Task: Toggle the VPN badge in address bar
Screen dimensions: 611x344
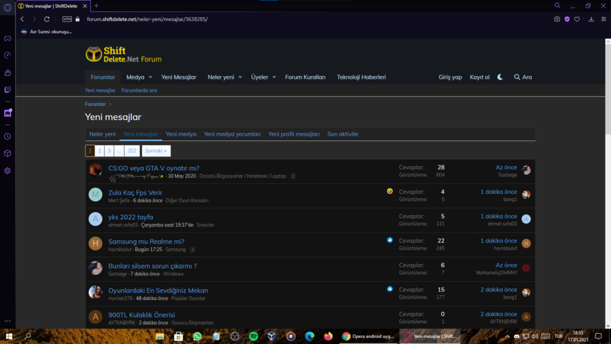Action: tap(67, 19)
